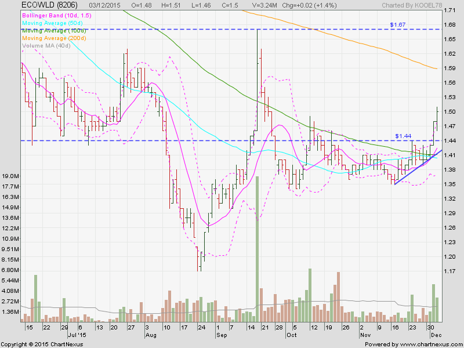Click the Oct month label
Image resolution: width=464 pixels, height=348 pixels.
point(292,335)
